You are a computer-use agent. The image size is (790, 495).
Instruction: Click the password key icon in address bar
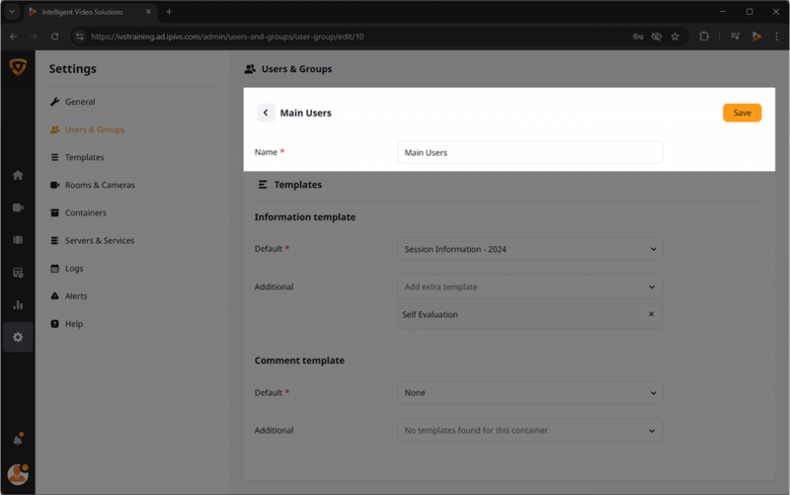[638, 37]
